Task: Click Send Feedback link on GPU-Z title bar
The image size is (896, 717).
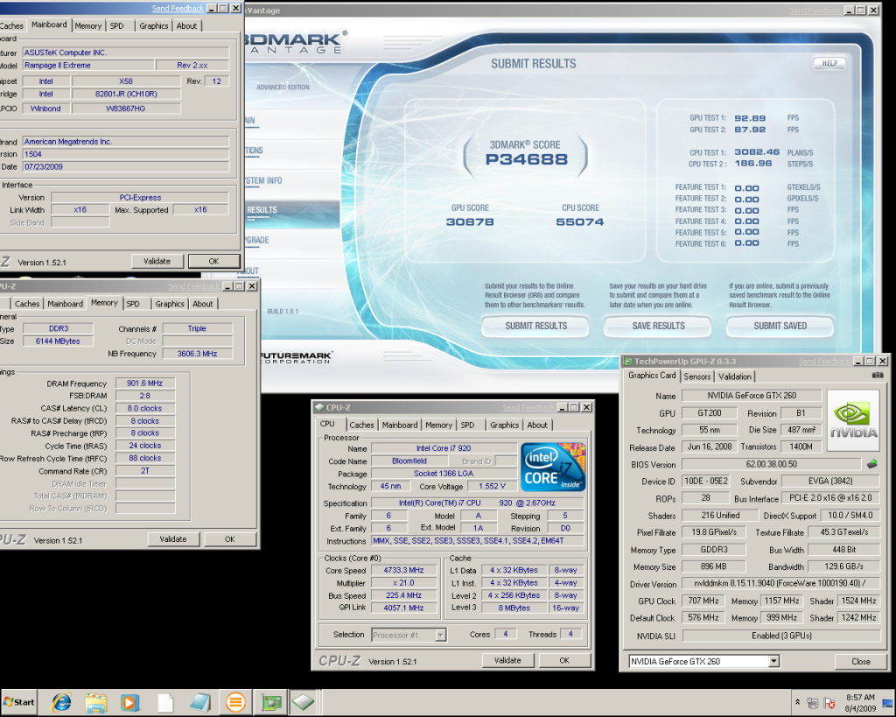Action: pyautogui.click(x=823, y=362)
